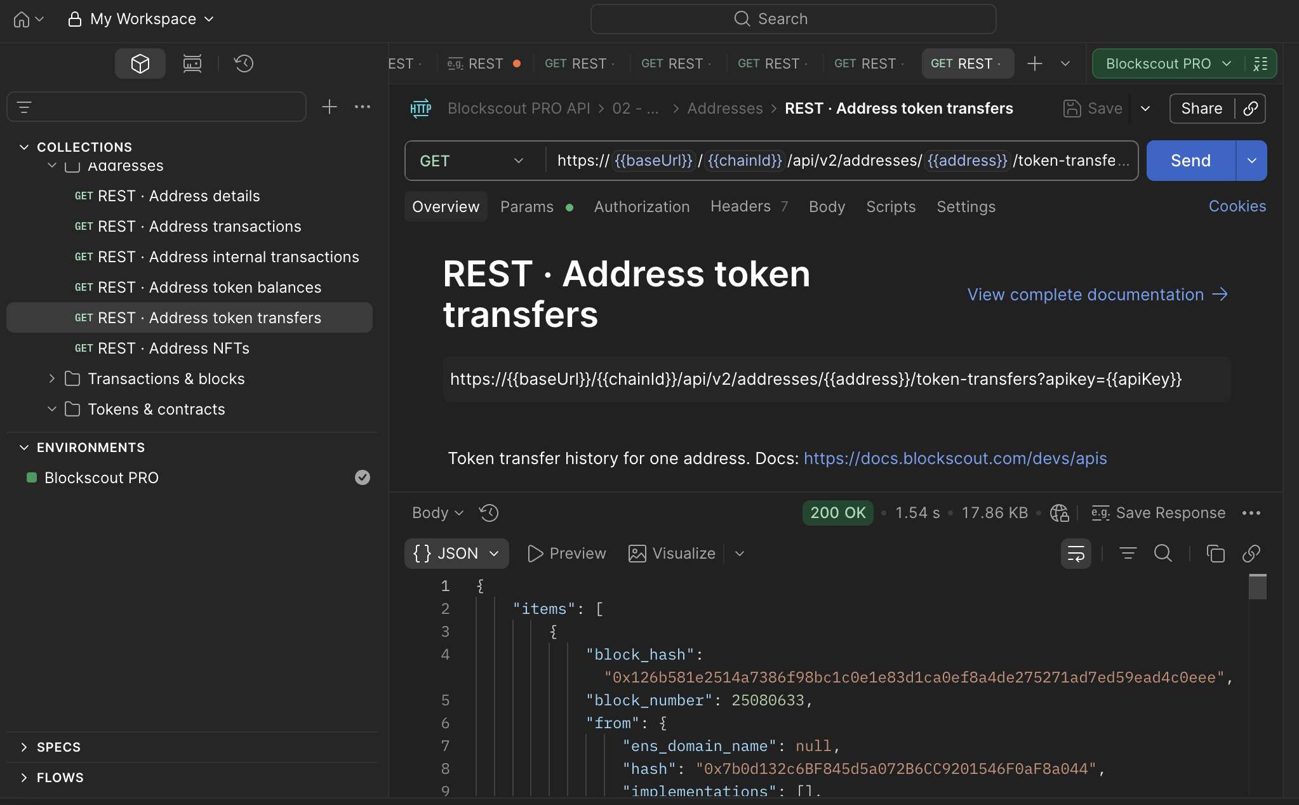Click the filter response icon
The image size is (1299, 805).
(x=1128, y=554)
